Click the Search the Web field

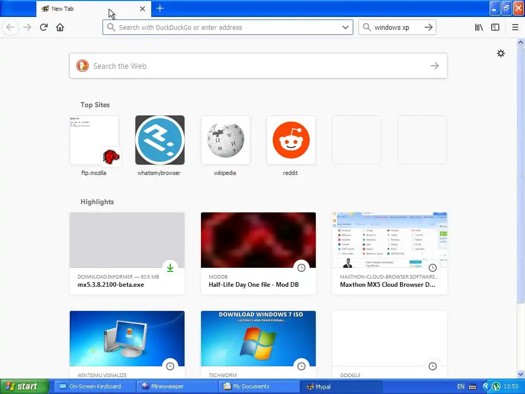[258, 66]
